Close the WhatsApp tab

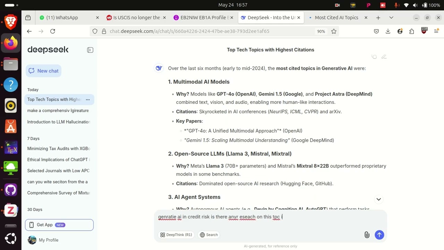point(97,18)
